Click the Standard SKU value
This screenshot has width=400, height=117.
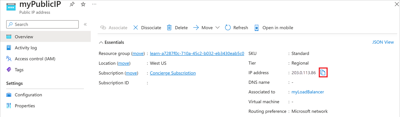click(300, 54)
